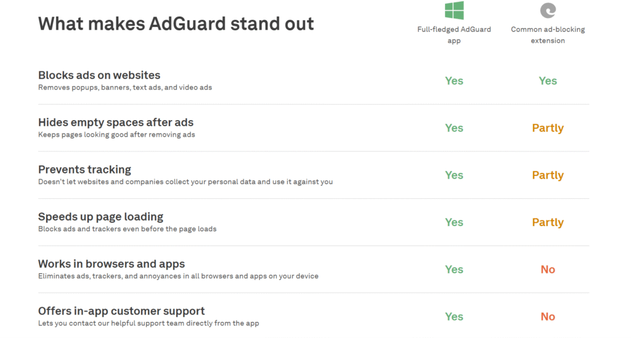Viewport: 631px width, 338px height.
Task: Select the Full-fledged AdGuard app column header
Action: click(x=454, y=35)
